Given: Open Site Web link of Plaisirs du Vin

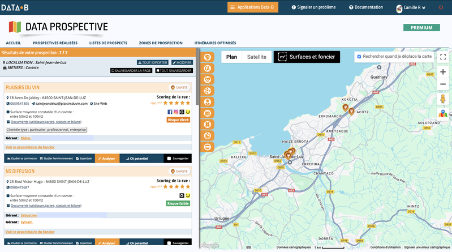Looking at the screenshot, I should coord(98,104).
